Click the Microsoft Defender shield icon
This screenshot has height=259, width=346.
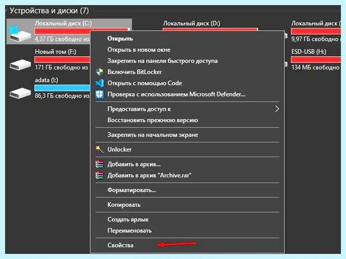pyautogui.click(x=100, y=94)
